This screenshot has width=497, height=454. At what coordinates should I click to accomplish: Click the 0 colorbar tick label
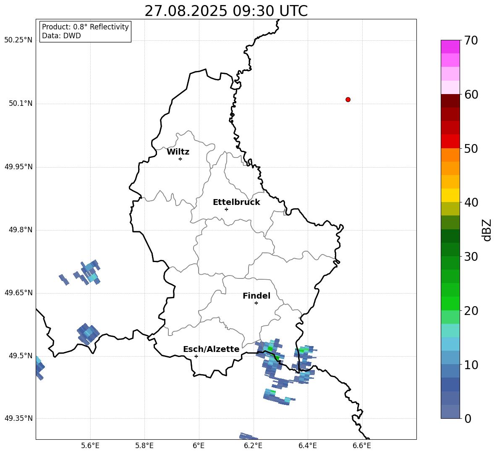[468, 418]
